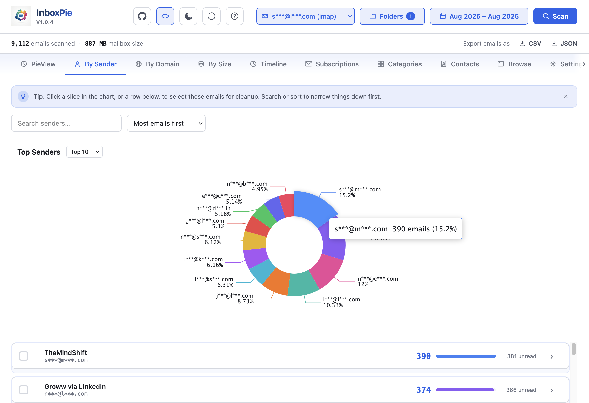The height and width of the screenshot is (403, 589).
Task: Download emails as CSV
Action: [x=530, y=43]
